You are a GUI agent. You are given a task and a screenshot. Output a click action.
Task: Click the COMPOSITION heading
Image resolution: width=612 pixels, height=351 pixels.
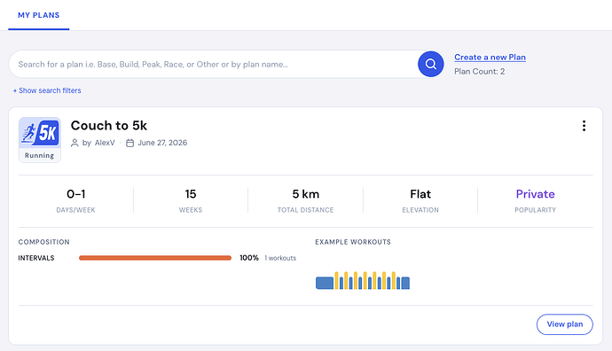[x=43, y=242]
